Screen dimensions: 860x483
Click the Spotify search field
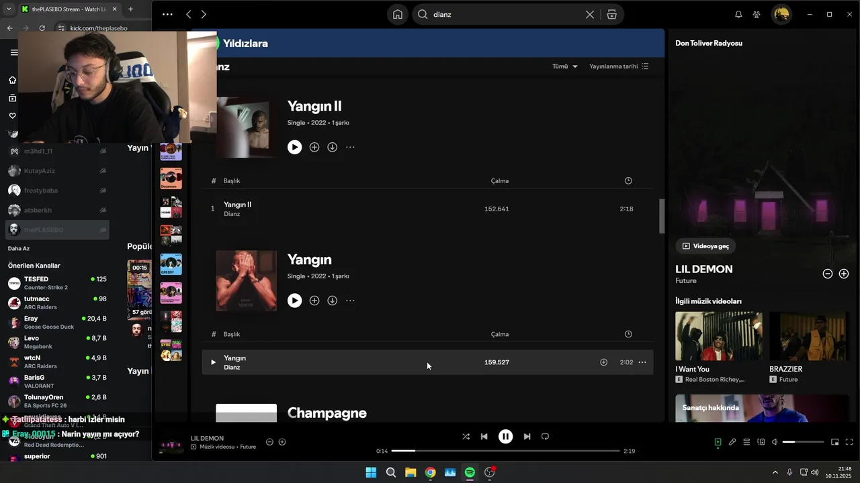pos(507,15)
